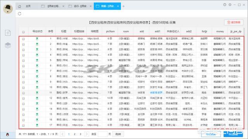The height and width of the screenshot is (139, 248).
Task: Click export status icon for row 1
Action: pyautogui.click(x=37, y=39)
